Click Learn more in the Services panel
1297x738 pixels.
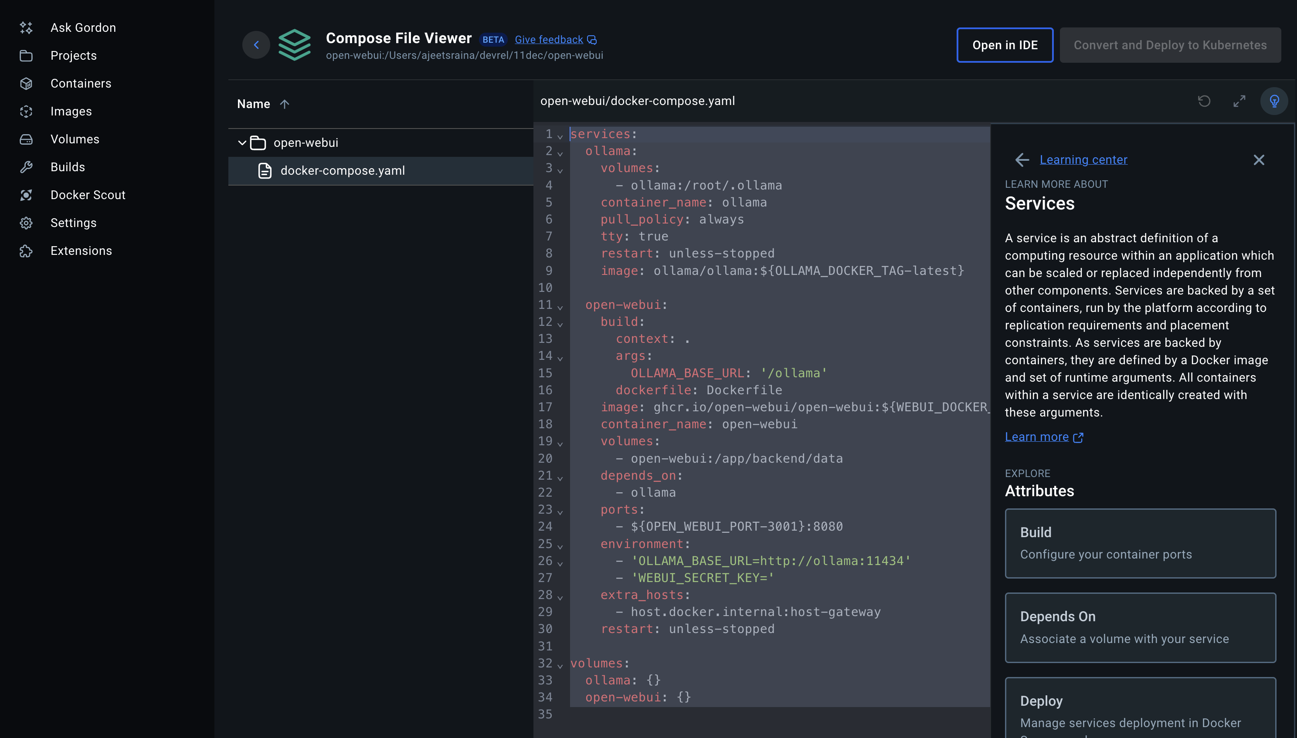[x=1037, y=437]
